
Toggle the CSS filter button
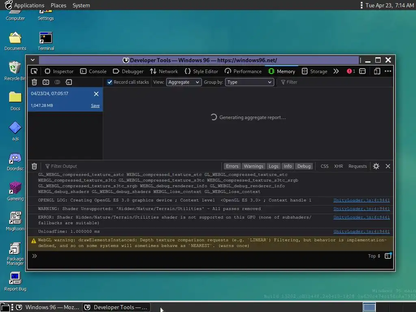325,166
